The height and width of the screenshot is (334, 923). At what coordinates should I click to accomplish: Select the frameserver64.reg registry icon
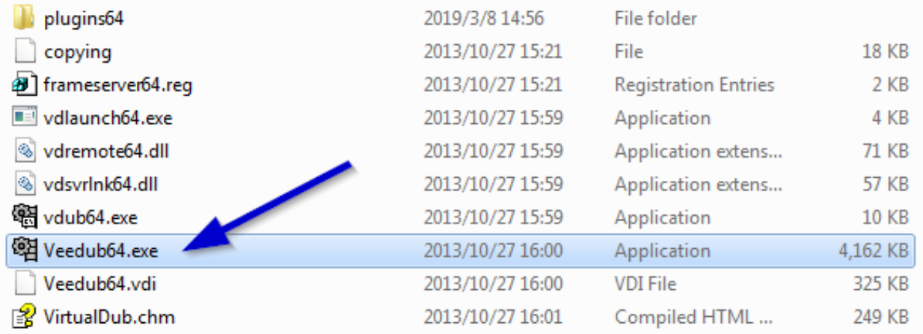[25, 84]
